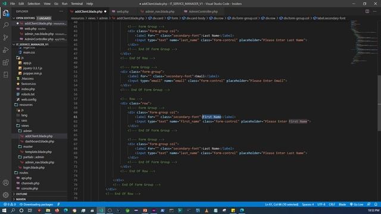381x214 pixels.
Task: Open console.php in routes folder
Action: [x=29, y=188]
